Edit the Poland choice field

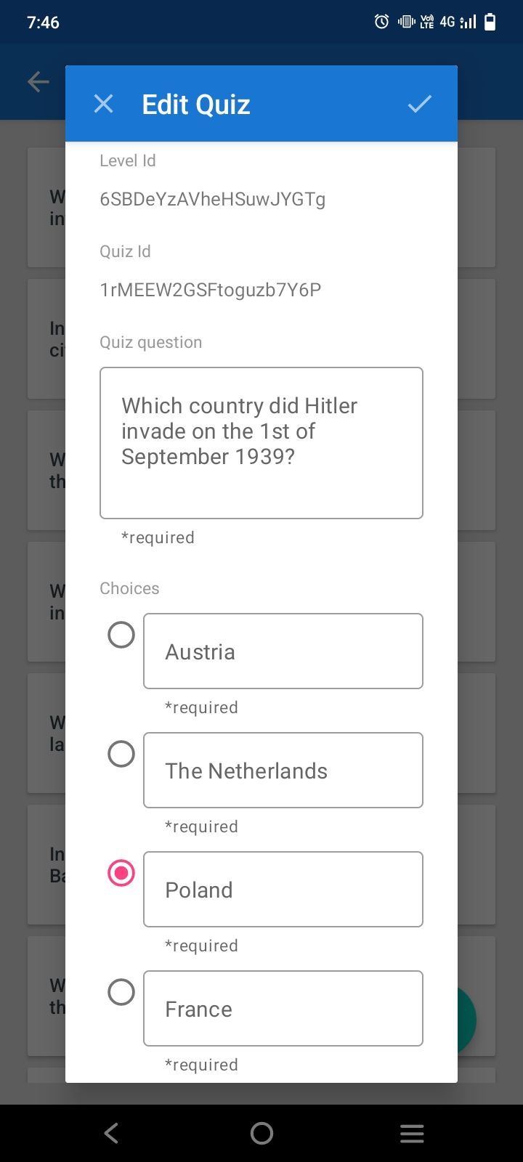(x=283, y=890)
